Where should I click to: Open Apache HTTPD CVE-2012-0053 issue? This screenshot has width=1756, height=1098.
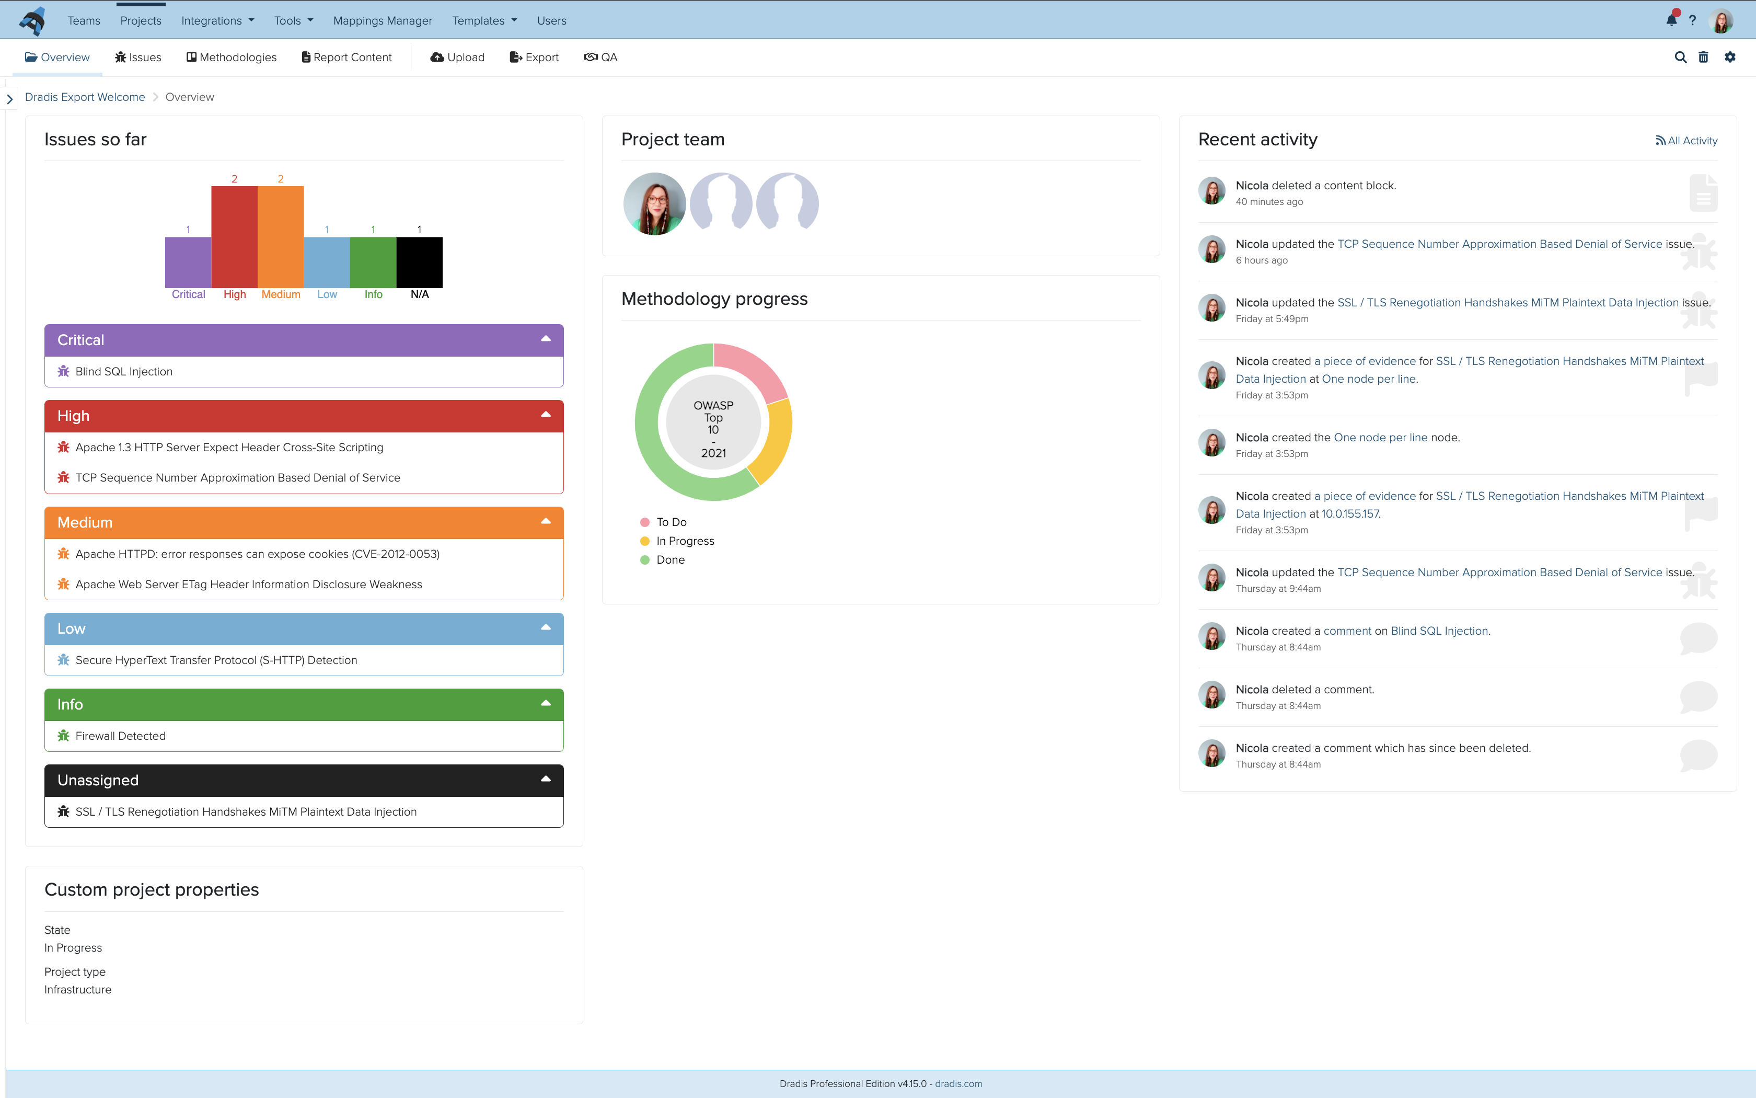tap(258, 553)
